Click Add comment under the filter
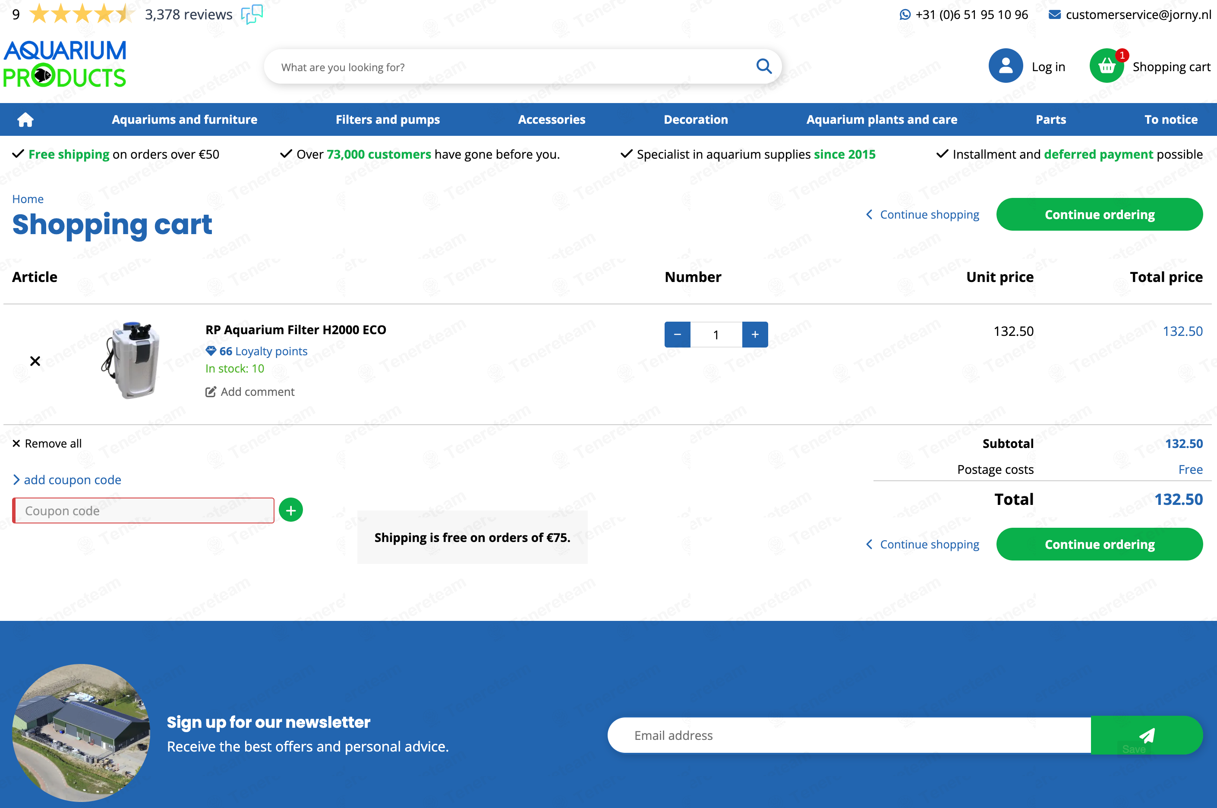Viewport: 1217px width, 808px height. coord(250,391)
